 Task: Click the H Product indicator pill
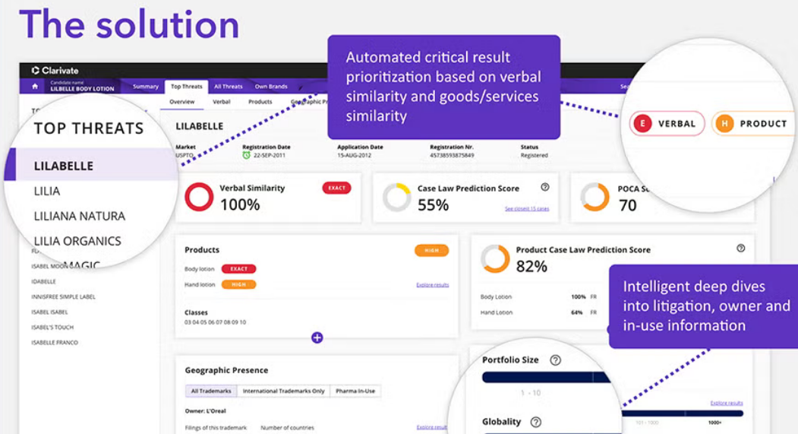click(x=752, y=123)
